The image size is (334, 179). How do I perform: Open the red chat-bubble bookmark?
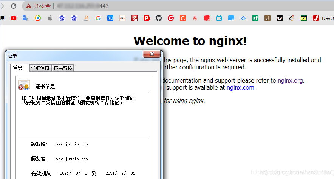coord(207,18)
